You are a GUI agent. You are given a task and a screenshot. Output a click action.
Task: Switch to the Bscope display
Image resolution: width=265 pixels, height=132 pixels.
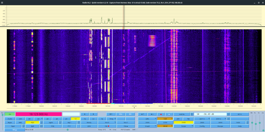220,126
